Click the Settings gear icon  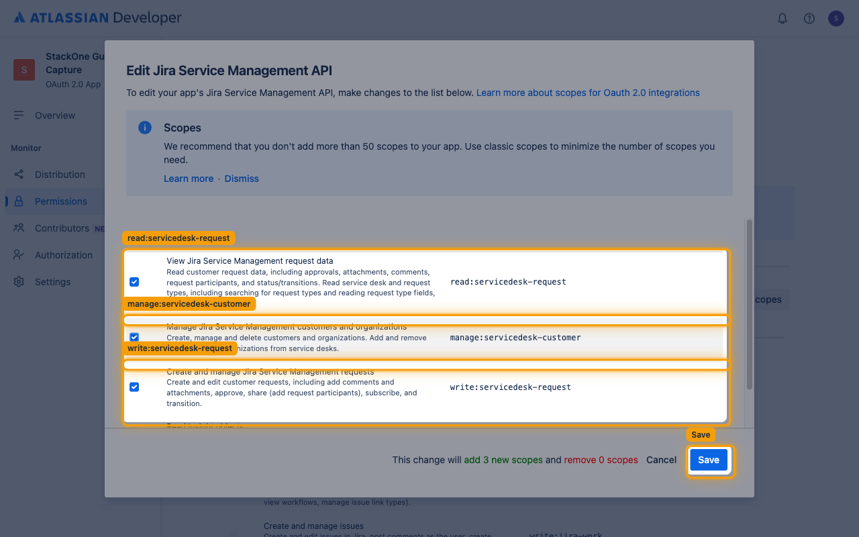pyautogui.click(x=19, y=282)
